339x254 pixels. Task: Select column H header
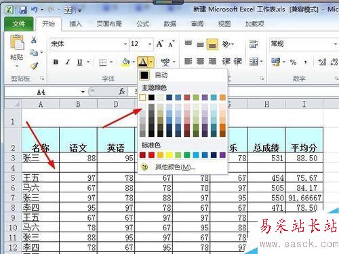click(x=266, y=104)
